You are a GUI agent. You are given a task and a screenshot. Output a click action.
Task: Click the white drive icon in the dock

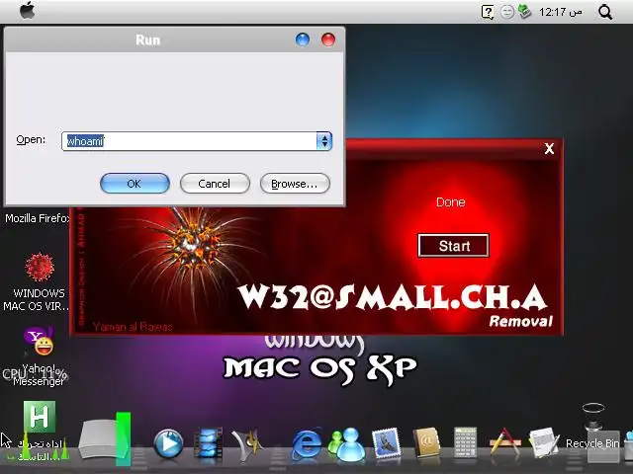[97, 439]
